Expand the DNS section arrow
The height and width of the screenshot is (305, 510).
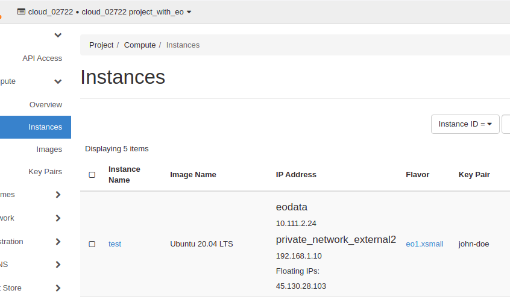click(x=58, y=265)
